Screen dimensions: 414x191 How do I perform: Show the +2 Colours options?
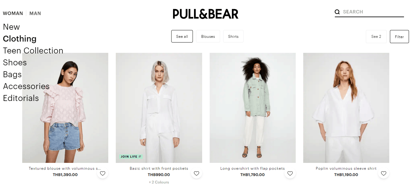[x=159, y=182]
